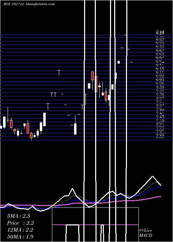Click the <<Live MACD label

coord(146,233)
